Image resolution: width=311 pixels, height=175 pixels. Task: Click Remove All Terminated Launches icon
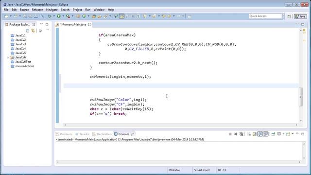click(x=242, y=134)
